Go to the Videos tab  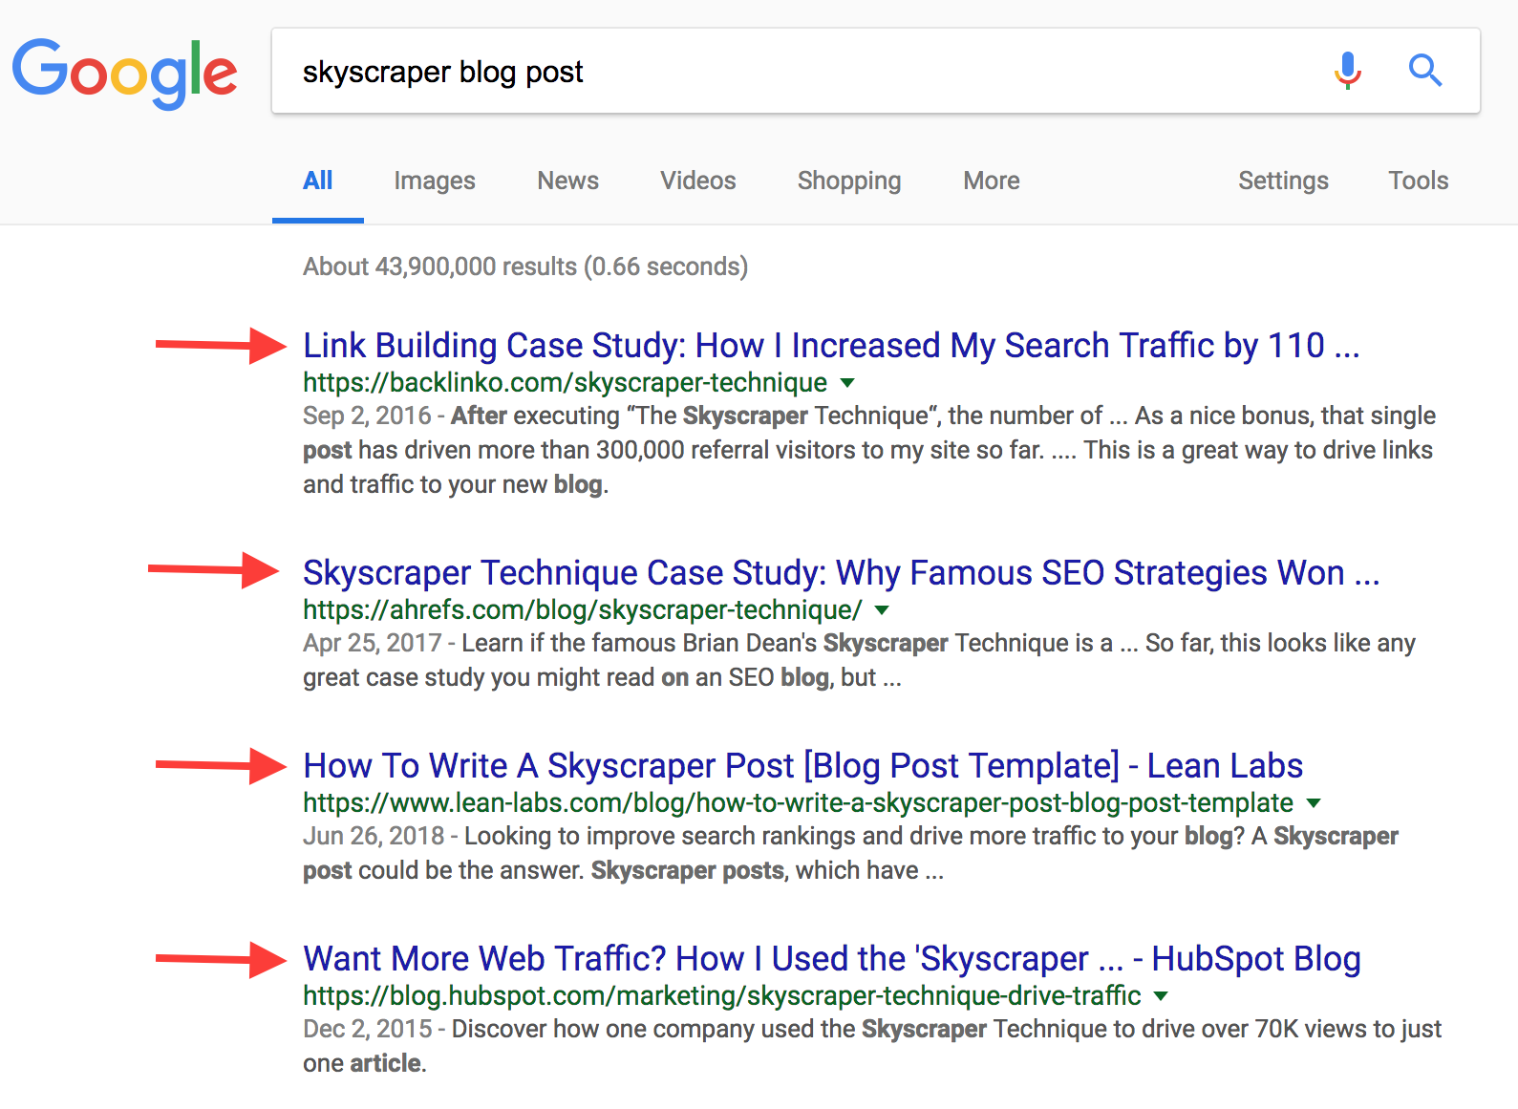(x=698, y=181)
